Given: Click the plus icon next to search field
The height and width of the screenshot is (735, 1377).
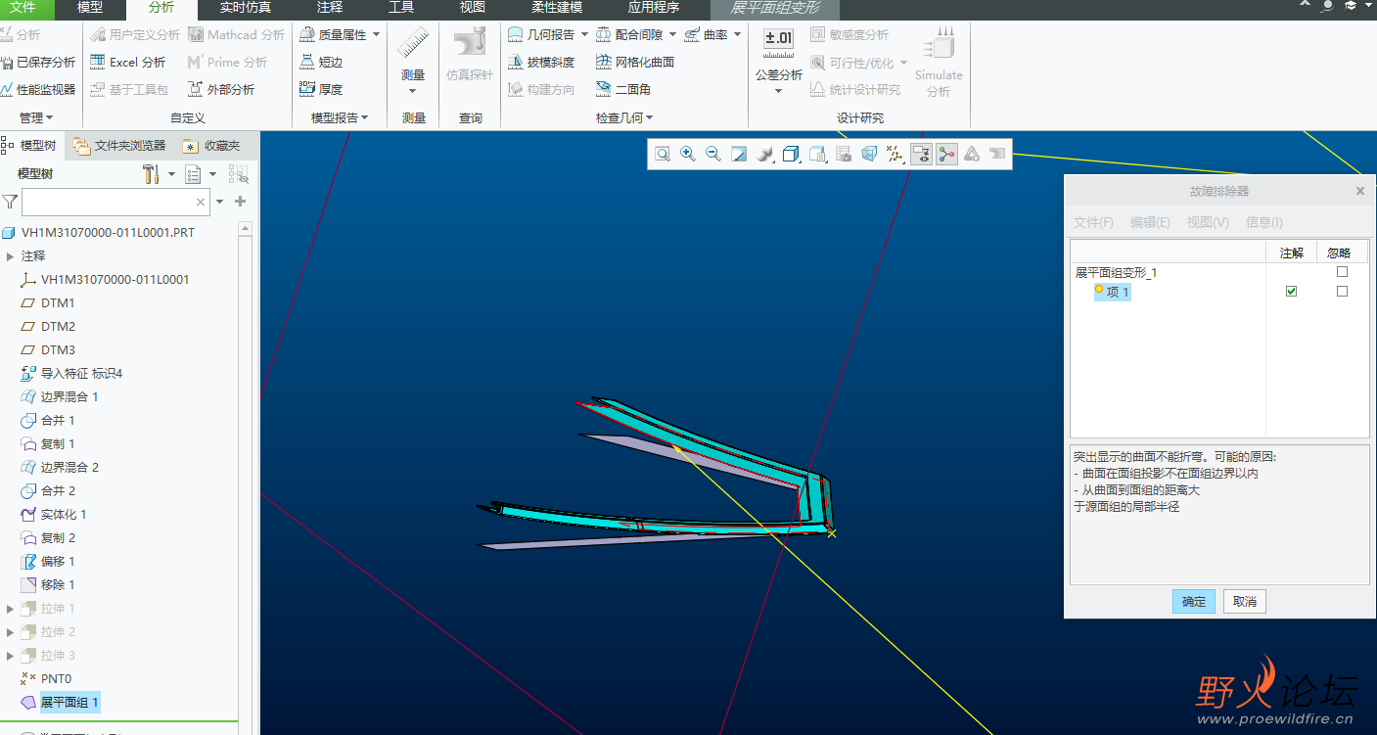Looking at the screenshot, I should click(x=240, y=202).
